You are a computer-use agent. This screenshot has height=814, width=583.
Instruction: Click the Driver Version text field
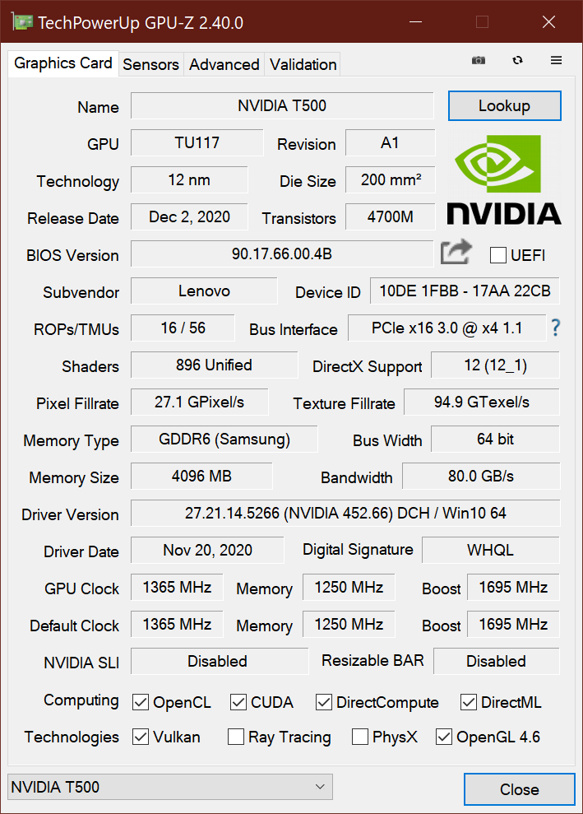(x=345, y=514)
